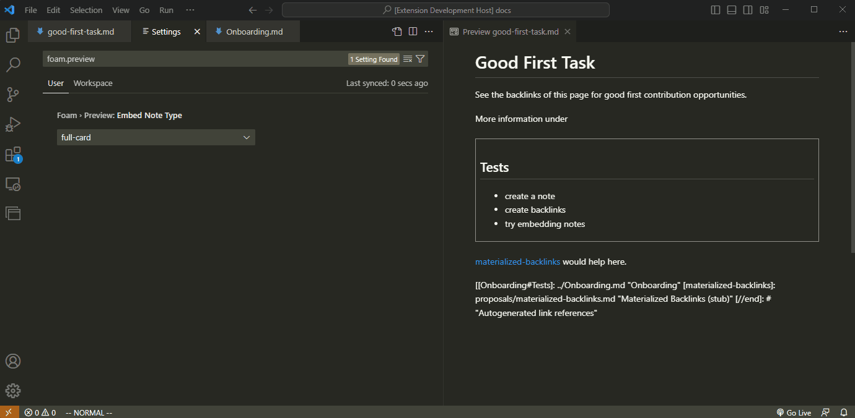The image size is (855, 418).
Task: Click the Go Live status bar icon
Action: coord(794,412)
